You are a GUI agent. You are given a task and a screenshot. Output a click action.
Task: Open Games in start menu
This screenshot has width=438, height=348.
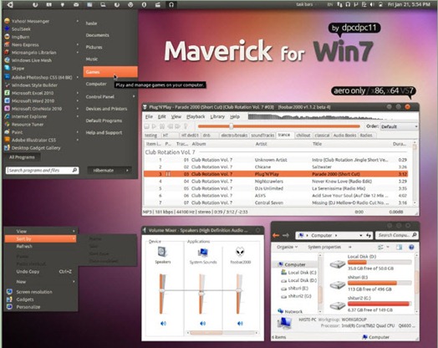coord(110,72)
